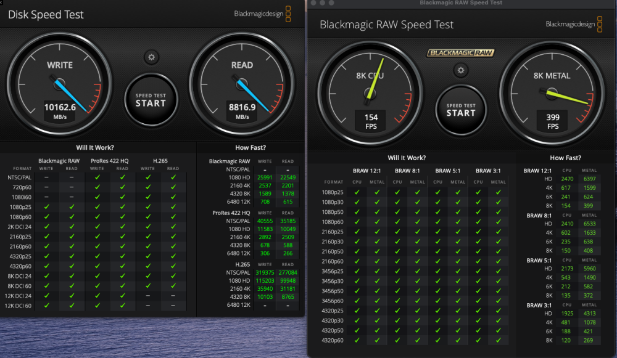
Task: Click BRAW 8:1 HD METAL value 6533
Action: (589, 224)
